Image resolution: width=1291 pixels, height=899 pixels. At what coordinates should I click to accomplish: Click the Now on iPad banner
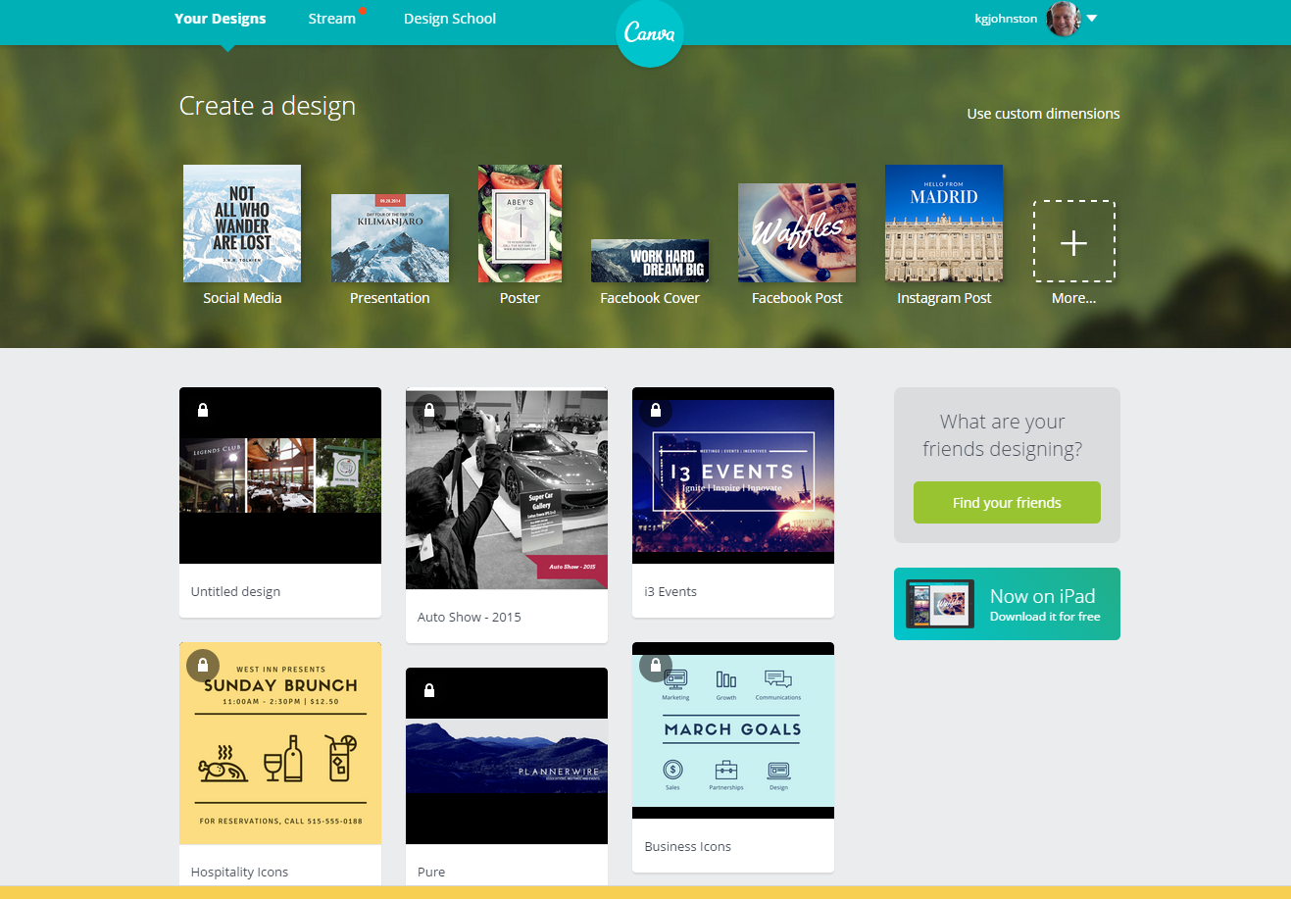[x=1007, y=604]
